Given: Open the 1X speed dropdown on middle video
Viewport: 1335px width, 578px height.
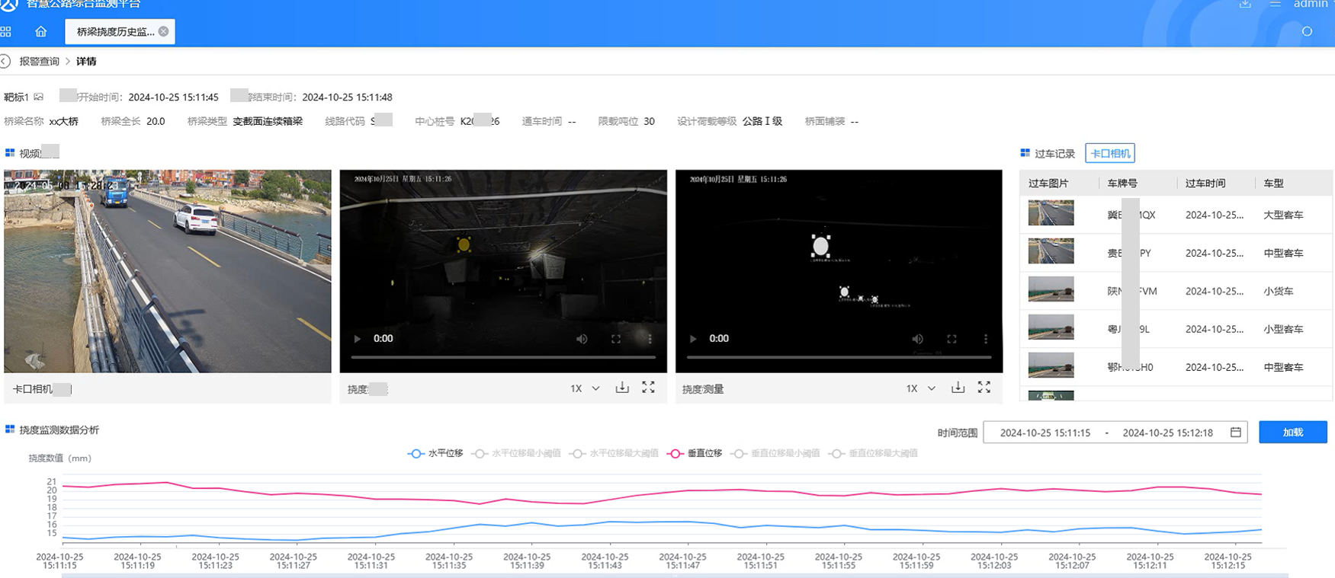Looking at the screenshot, I should pyautogui.click(x=585, y=388).
